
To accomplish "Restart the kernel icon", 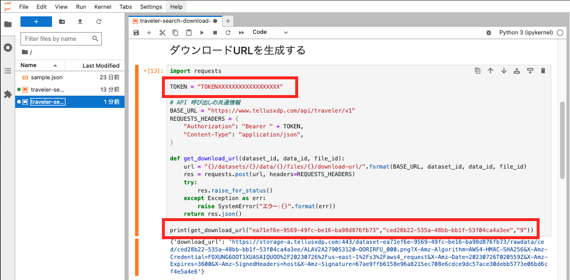I will [x=228, y=33].
